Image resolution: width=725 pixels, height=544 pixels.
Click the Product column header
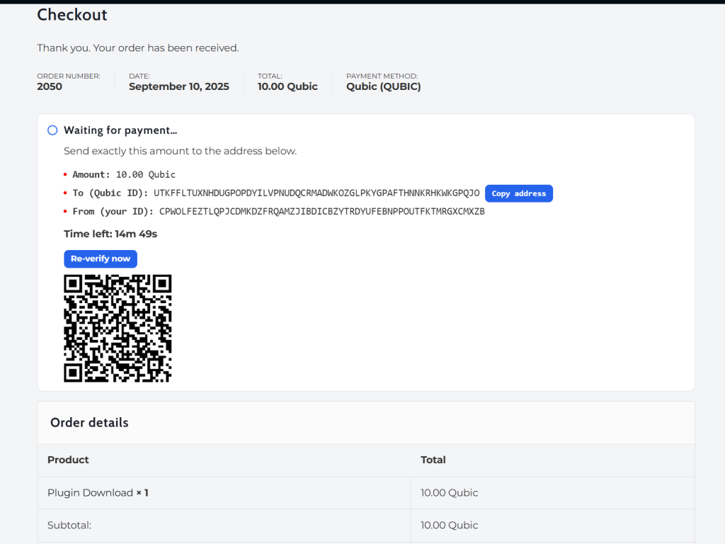[x=68, y=460]
